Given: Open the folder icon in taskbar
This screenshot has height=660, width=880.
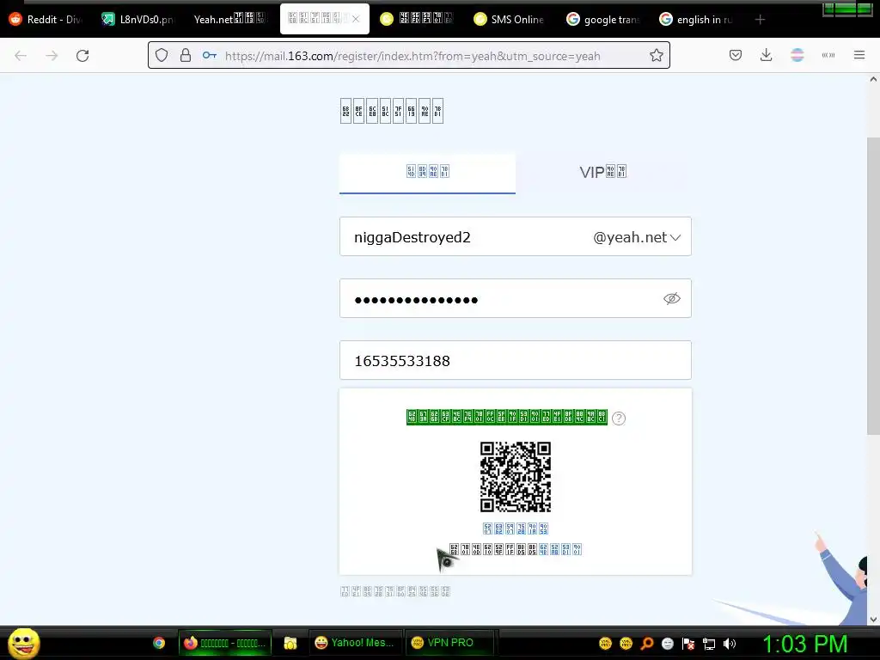Looking at the screenshot, I should point(290,643).
